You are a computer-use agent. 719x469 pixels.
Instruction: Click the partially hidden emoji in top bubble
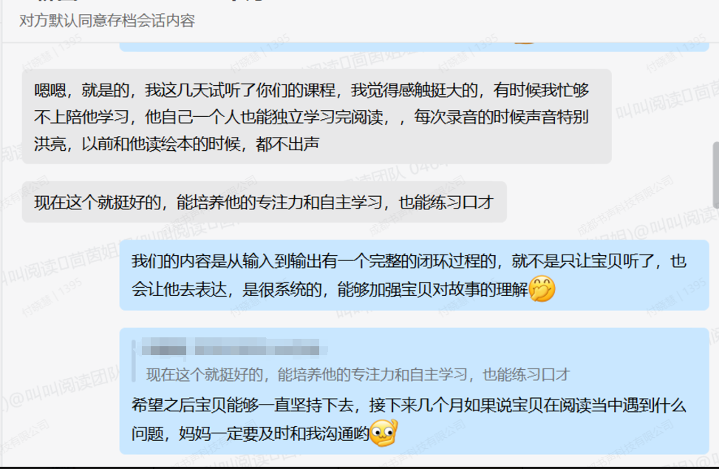click(524, 43)
